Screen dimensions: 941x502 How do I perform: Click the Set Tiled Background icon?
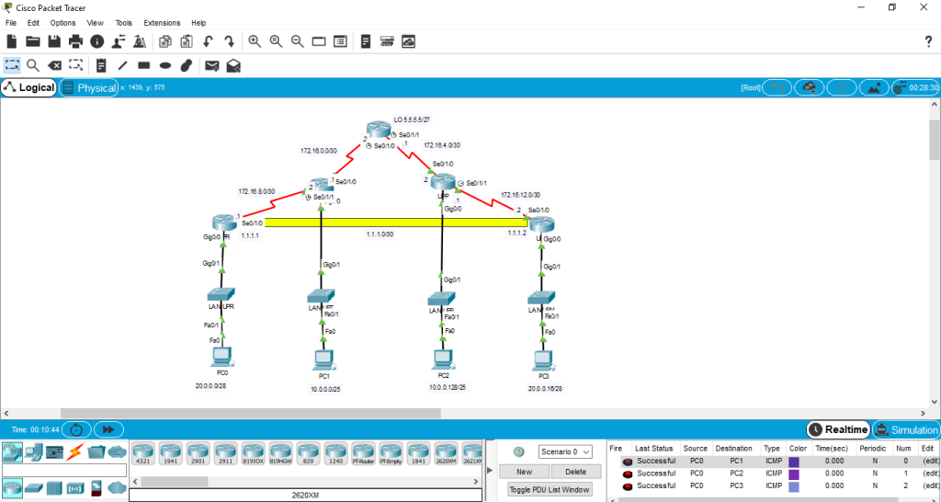click(874, 87)
